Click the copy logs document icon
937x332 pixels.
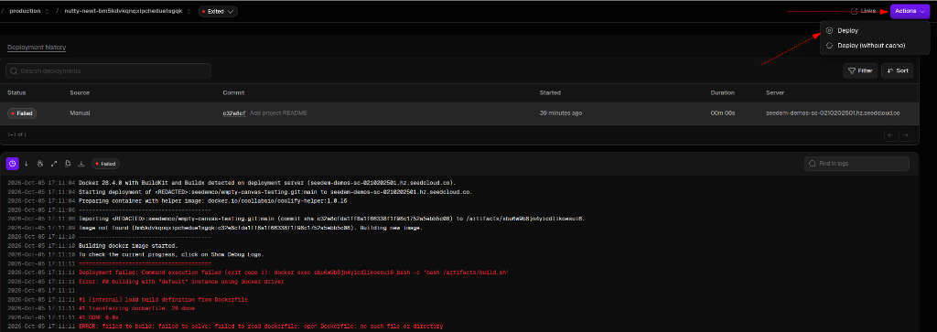(x=68, y=164)
